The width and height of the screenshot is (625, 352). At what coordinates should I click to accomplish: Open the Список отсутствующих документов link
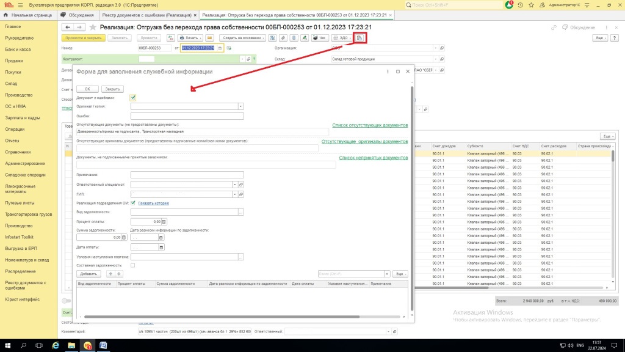(370, 125)
